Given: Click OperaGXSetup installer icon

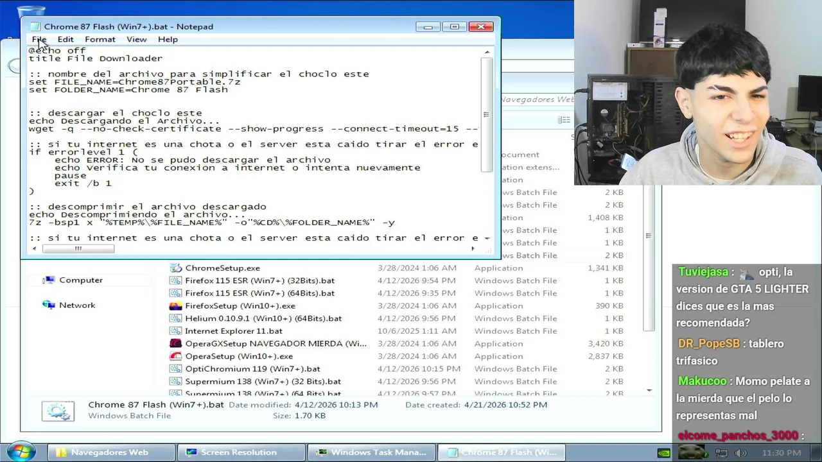Looking at the screenshot, I should [175, 343].
